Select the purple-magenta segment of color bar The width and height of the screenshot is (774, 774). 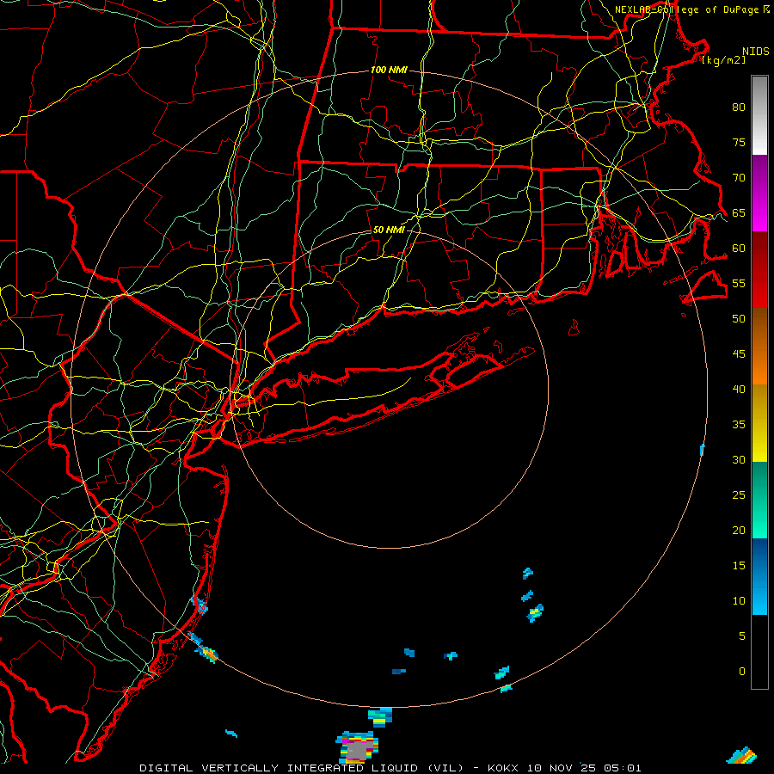click(x=759, y=193)
